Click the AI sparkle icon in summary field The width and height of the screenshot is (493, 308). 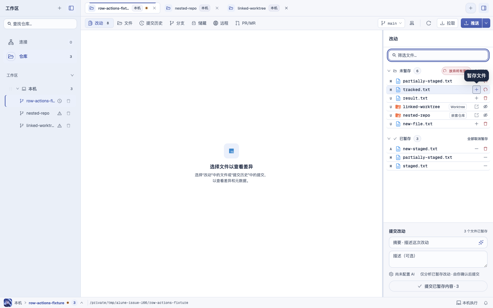click(481, 243)
